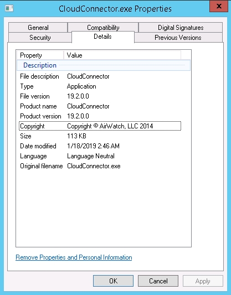This screenshot has width=231, height=295.
Task: Open Remove Properties and Personal Information link
Action: [x=74, y=257]
